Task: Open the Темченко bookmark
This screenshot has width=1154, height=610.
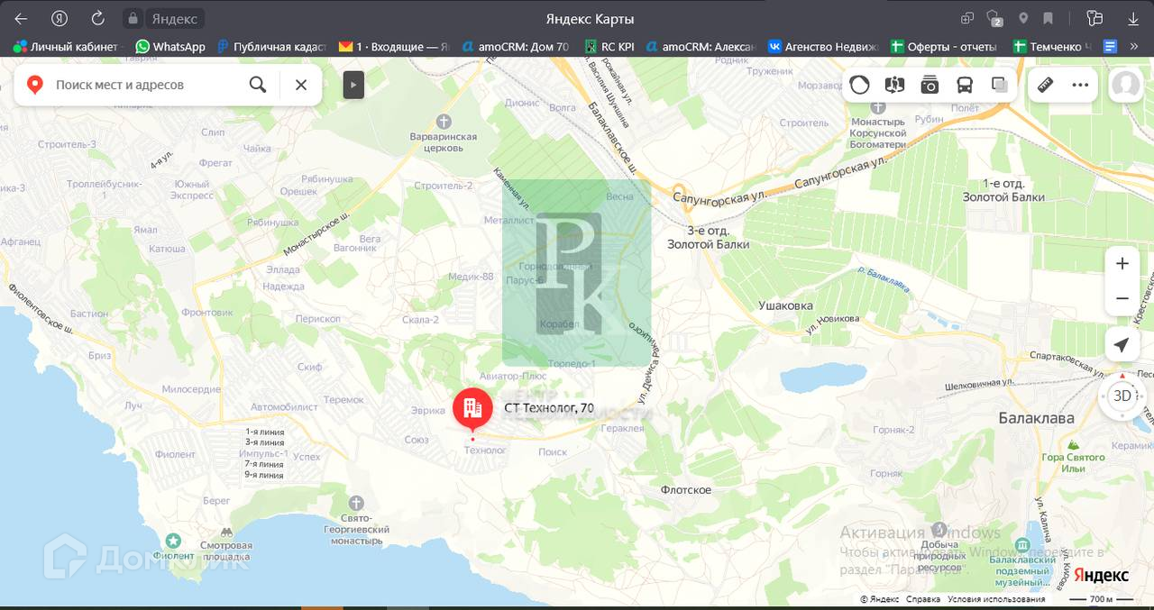Action: (x=1052, y=46)
